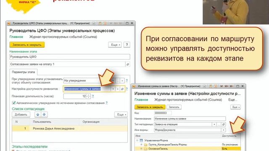Click 'Пользователь' column header
The height and width of the screenshot is (151, 269).
tap(54, 122)
